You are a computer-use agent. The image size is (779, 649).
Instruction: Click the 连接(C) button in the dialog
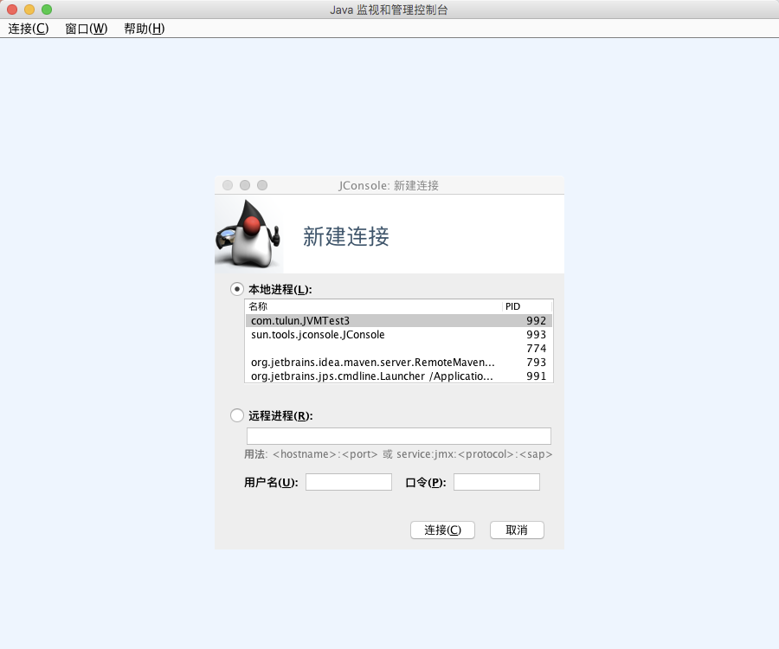click(442, 530)
